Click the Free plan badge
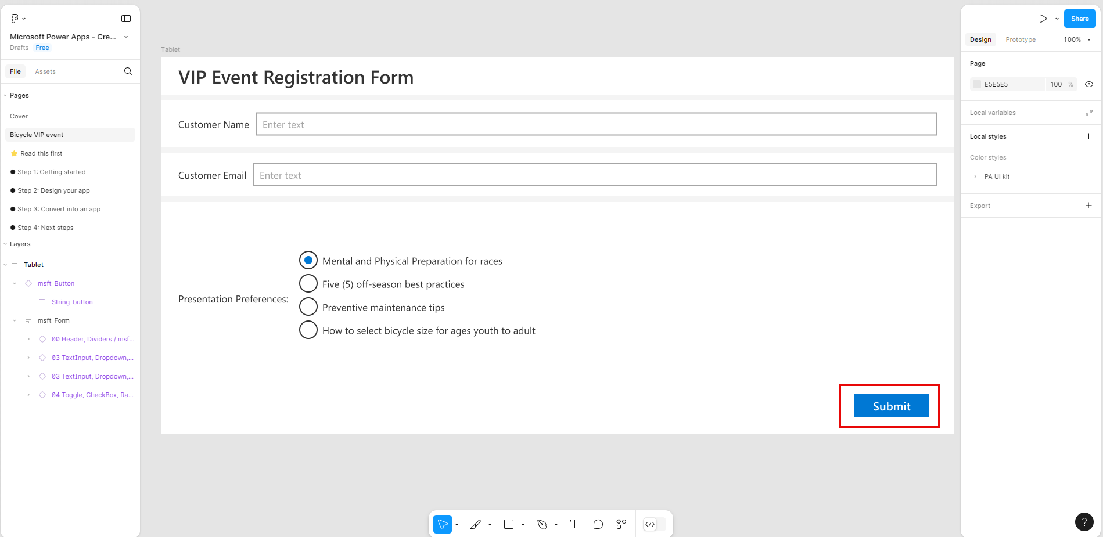Screen dimensions: 1103x537 (x=42, y=48)
